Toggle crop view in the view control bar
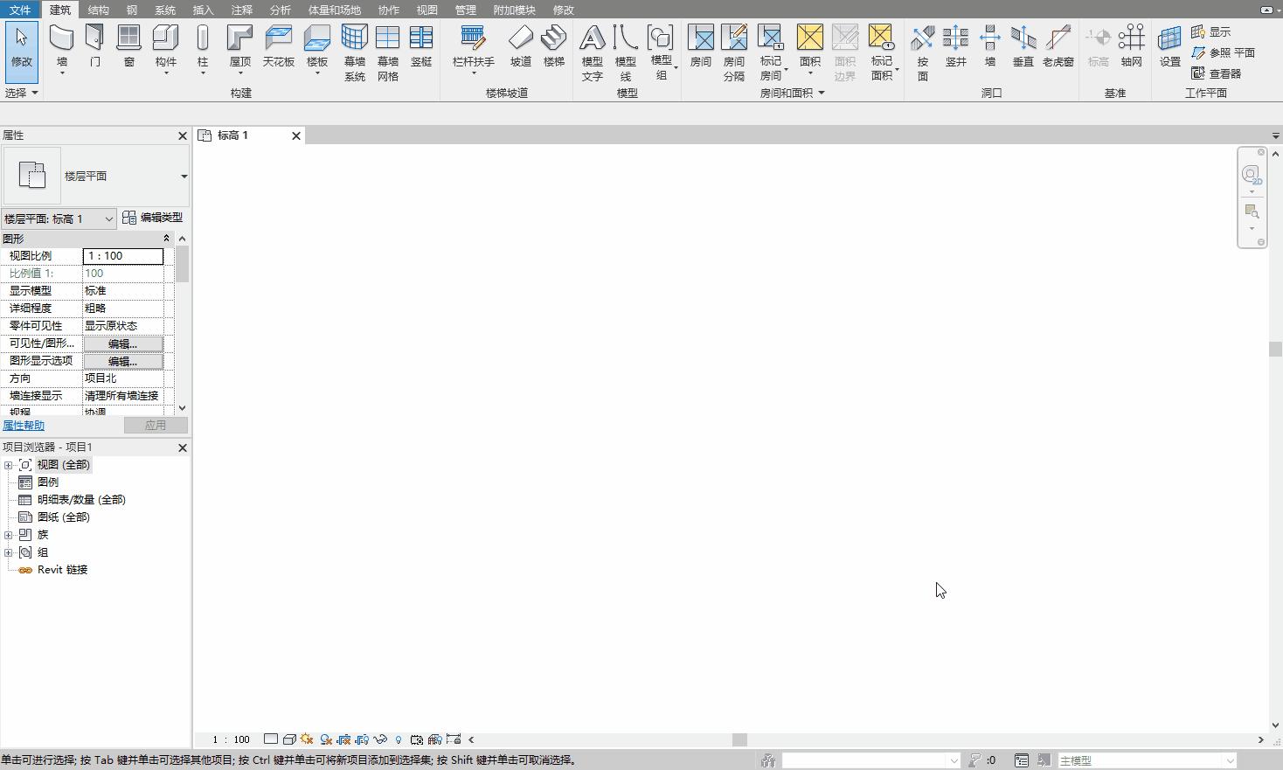This screenshot has width=1283, height=770. pos(343,739)
